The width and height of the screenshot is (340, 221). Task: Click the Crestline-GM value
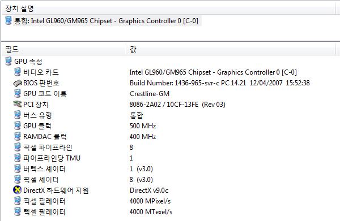150,94
